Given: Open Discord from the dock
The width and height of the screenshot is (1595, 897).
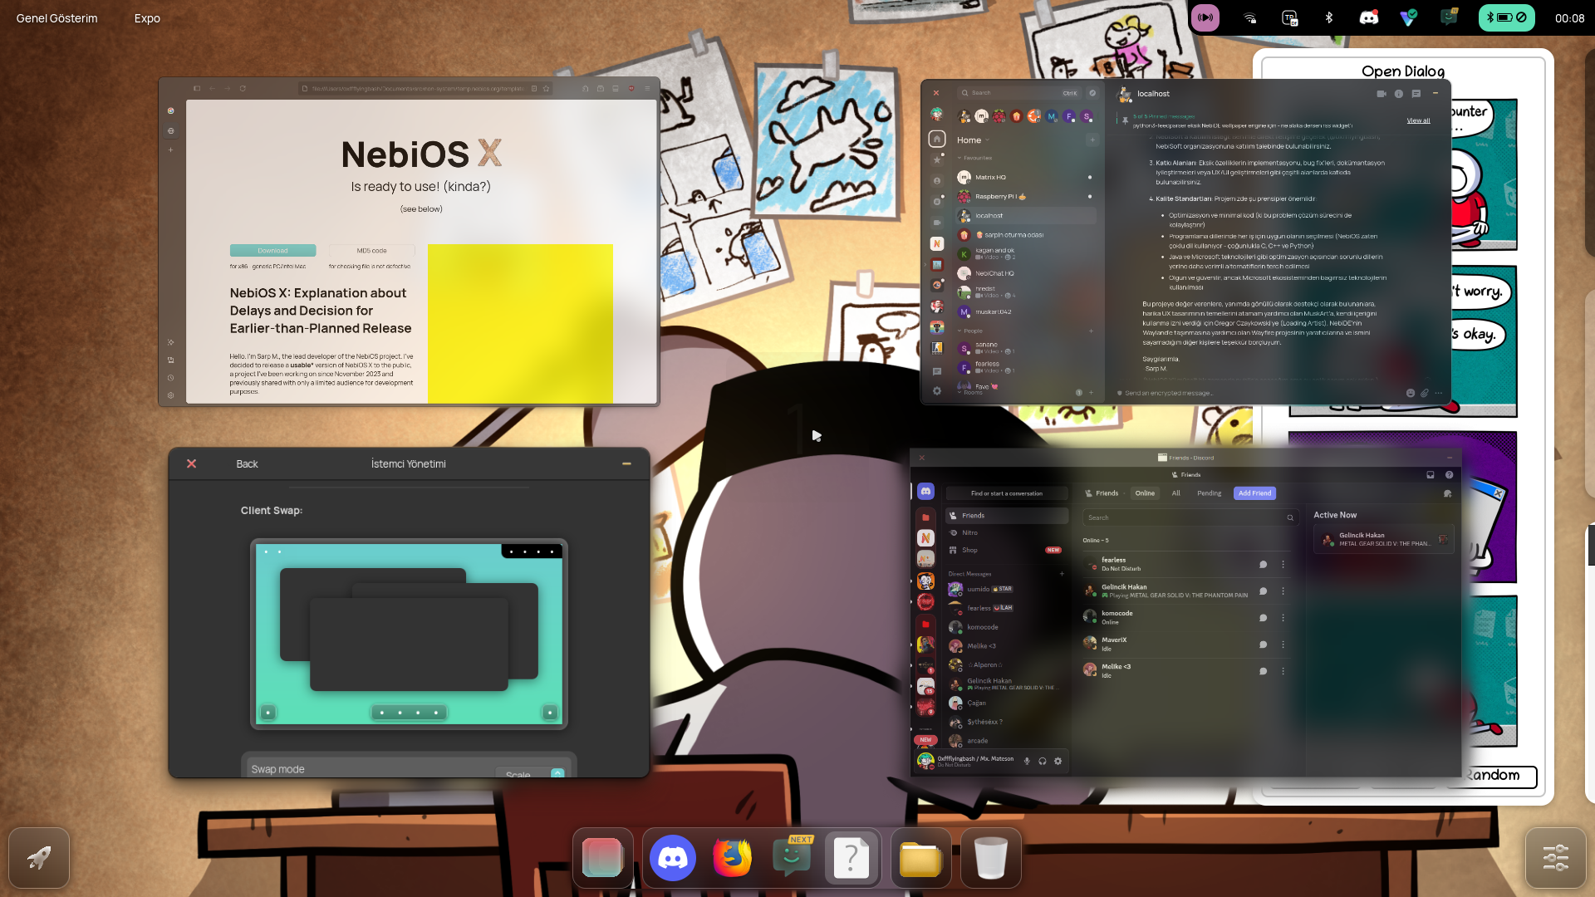Looking at the screenshot, I should pyautogui.click(x=672, y=858).
